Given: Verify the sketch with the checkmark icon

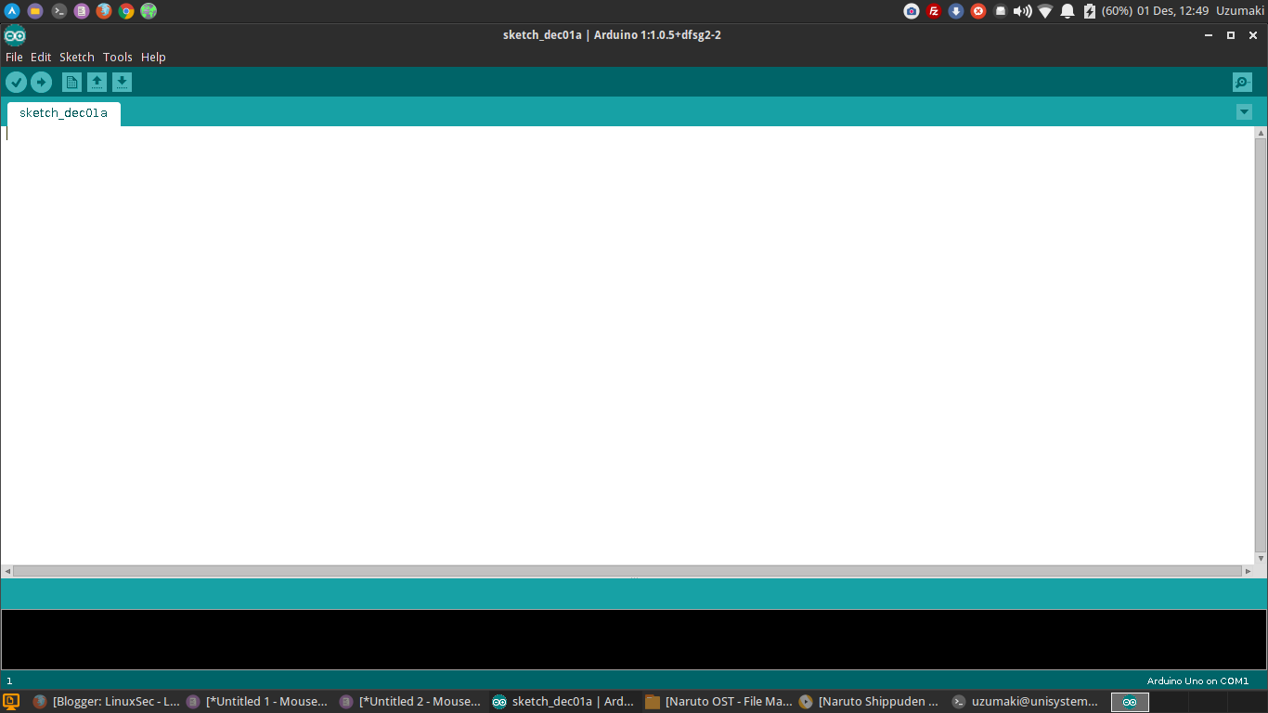Looking at the screenshot, I should pos(16,82).
